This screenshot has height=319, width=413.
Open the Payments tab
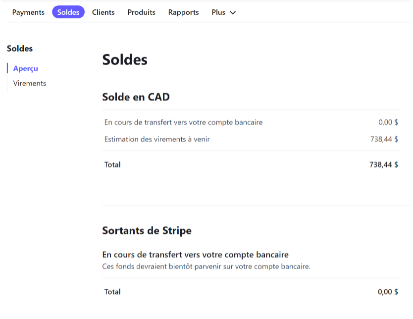click(28, 12)
